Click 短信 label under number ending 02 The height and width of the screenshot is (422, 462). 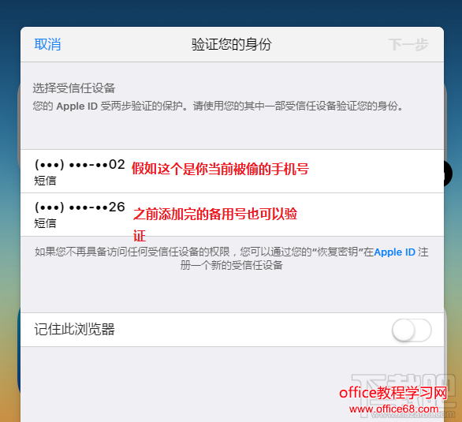pyautogui.click(x=45, y=181)
